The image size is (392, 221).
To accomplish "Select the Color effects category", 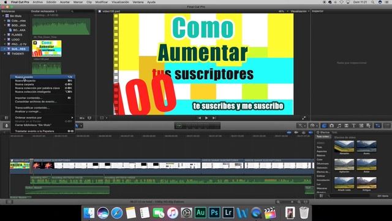I will [320, 160].
